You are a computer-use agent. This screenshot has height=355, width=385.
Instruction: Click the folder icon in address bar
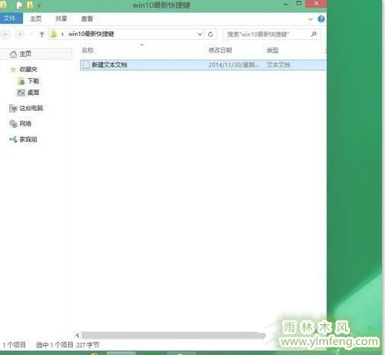click(54, 34)
